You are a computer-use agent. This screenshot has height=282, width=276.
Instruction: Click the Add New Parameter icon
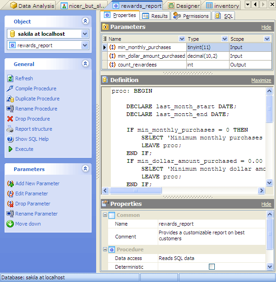tap(10, 183)
